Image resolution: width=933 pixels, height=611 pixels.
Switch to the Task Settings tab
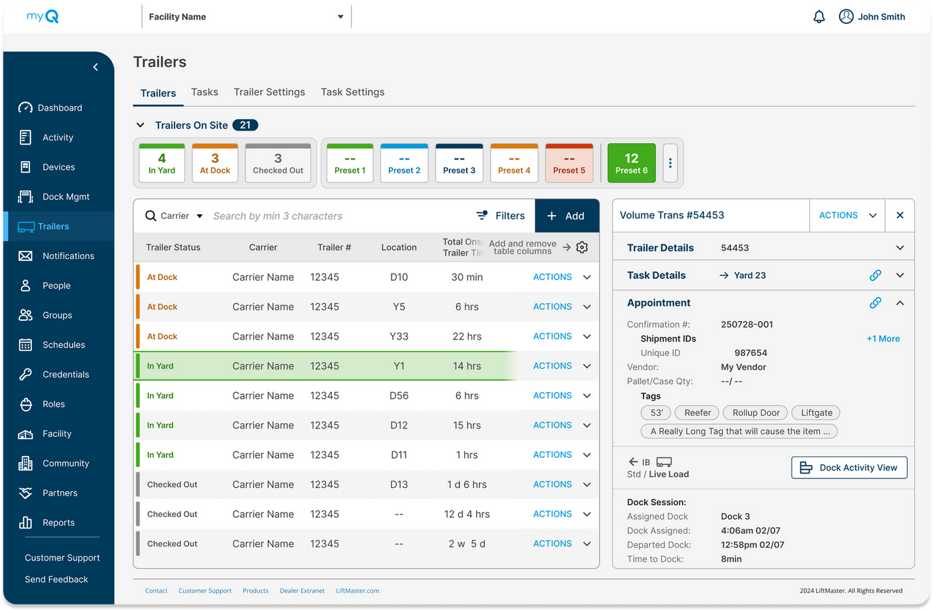pos(352,92)
